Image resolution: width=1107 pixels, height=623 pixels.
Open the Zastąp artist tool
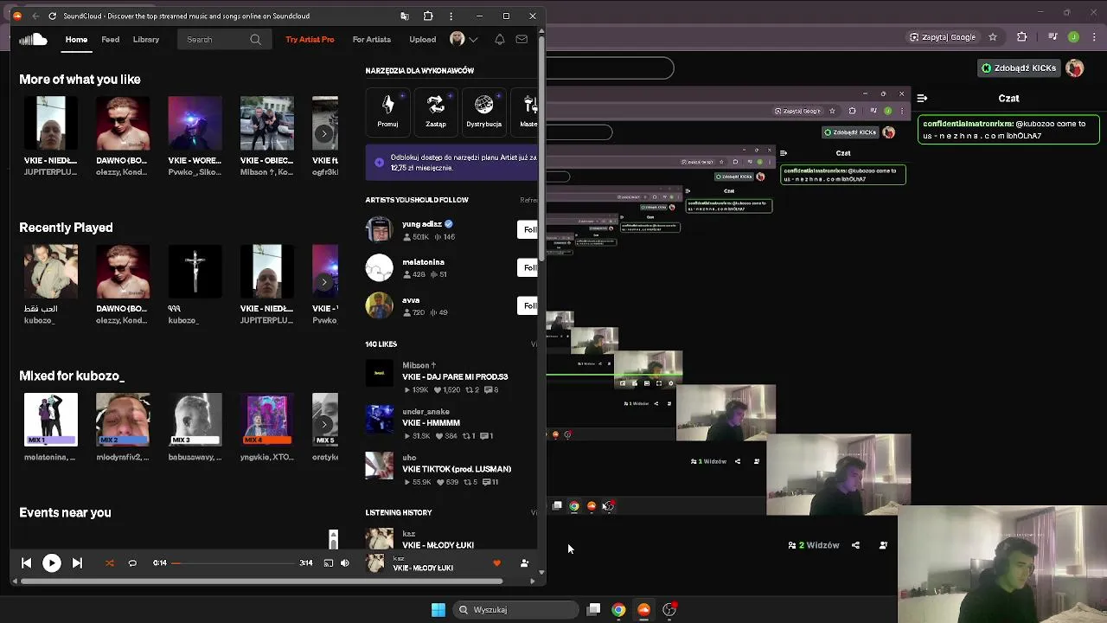click(436, 111)
